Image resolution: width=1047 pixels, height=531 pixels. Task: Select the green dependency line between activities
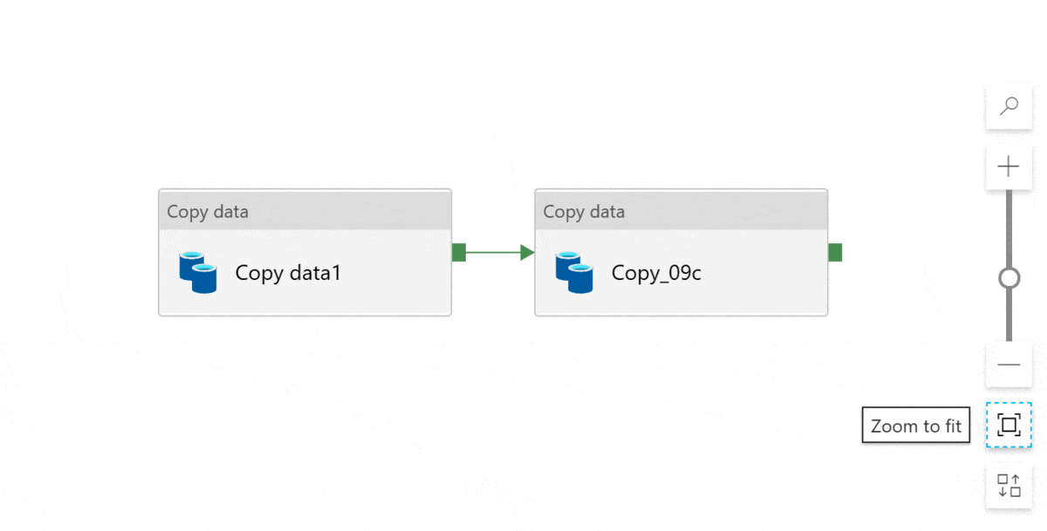[492, 253]
